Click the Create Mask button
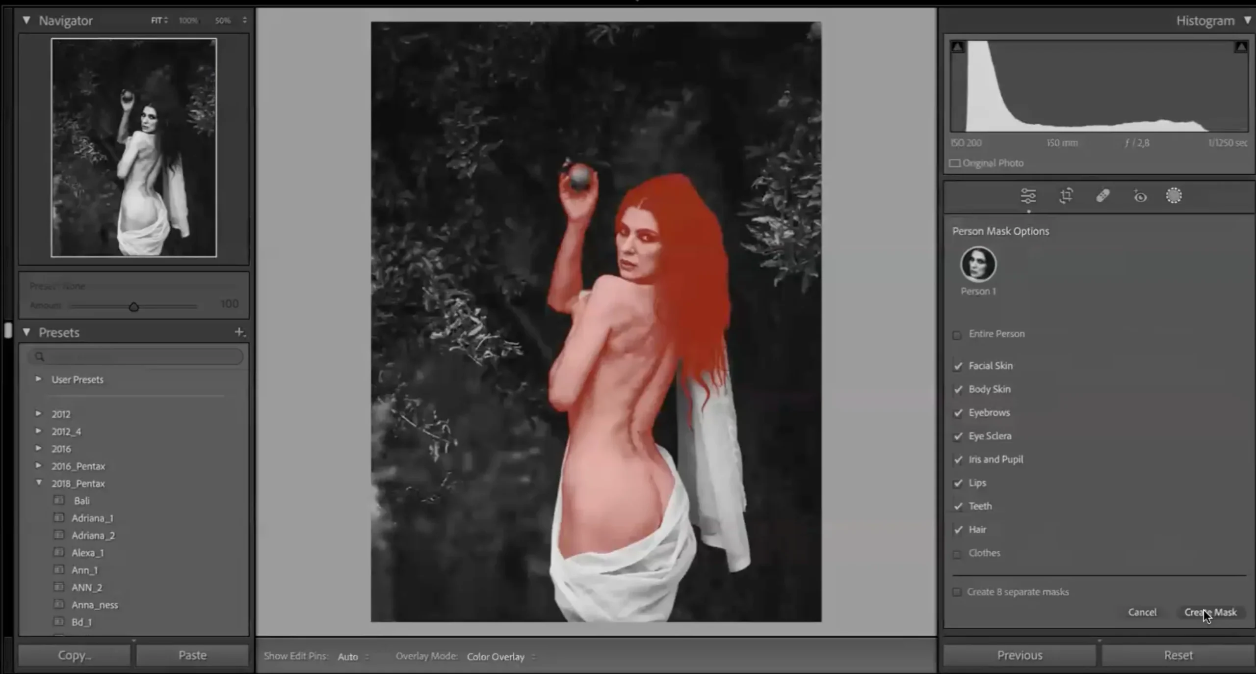 pos(1210,612)
